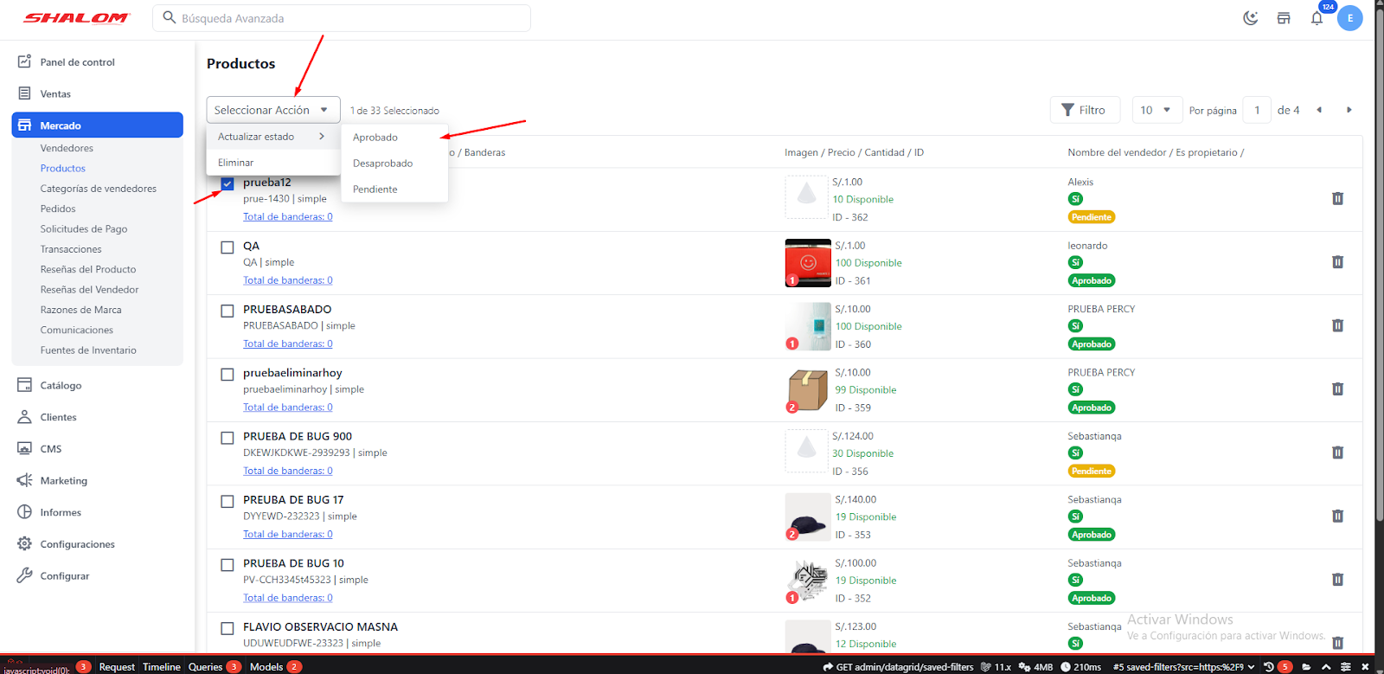Open notifications bell icon
1384x674 pixels.
click(1317, 18)
